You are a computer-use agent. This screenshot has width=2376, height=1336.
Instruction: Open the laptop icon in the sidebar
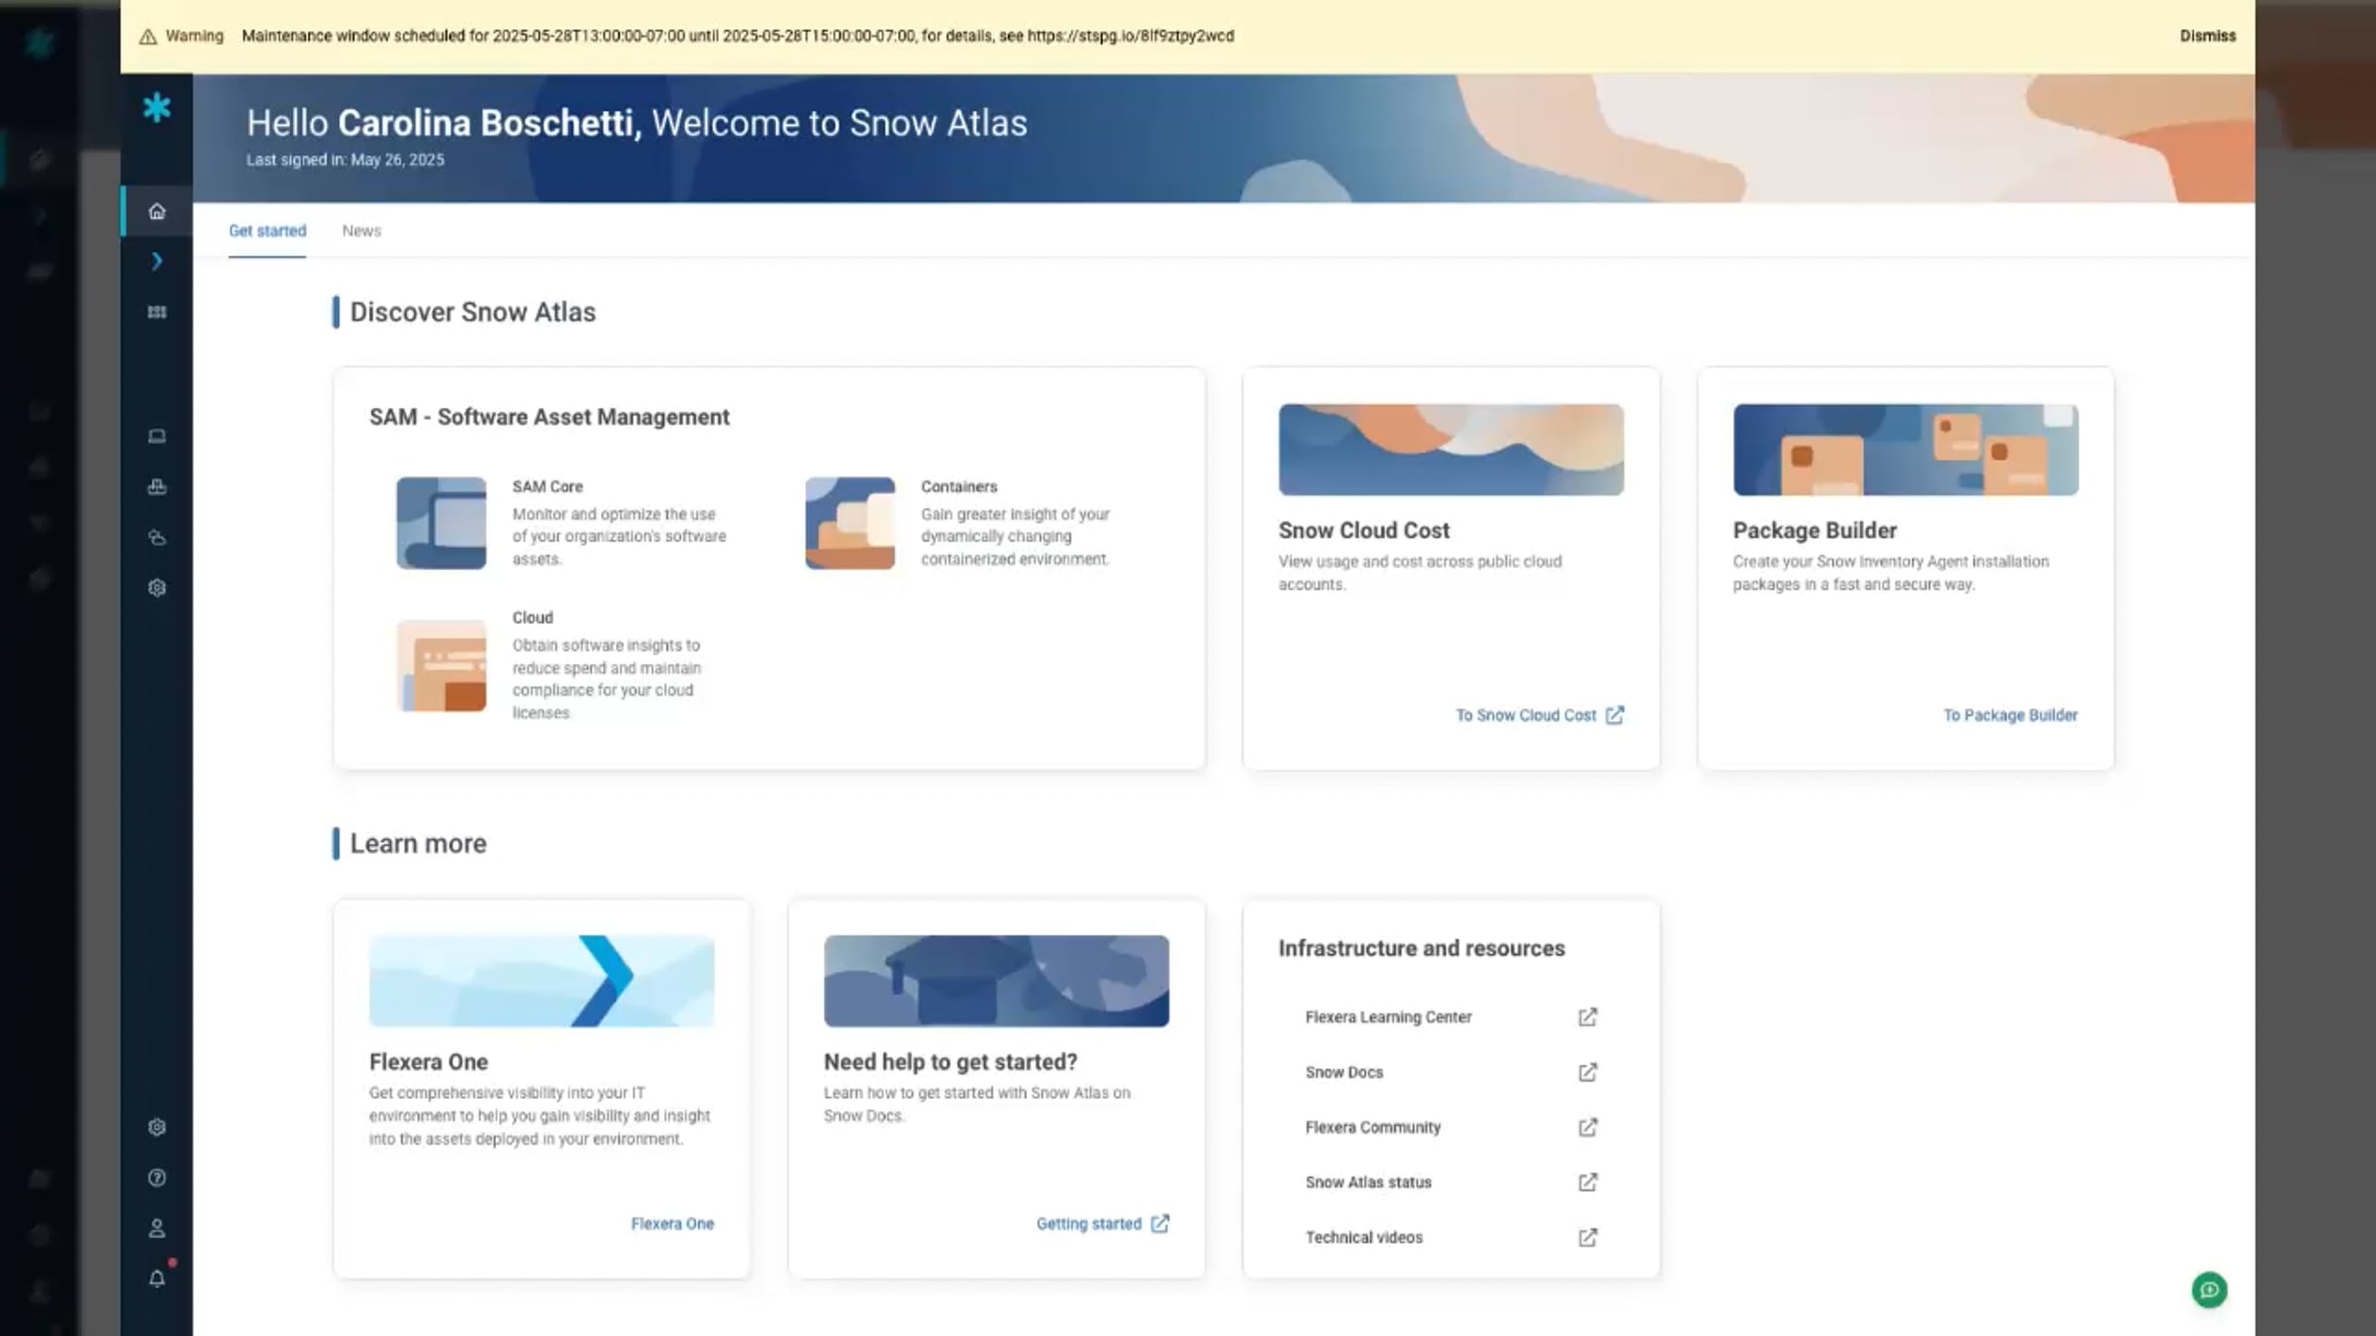pos(156,436)
